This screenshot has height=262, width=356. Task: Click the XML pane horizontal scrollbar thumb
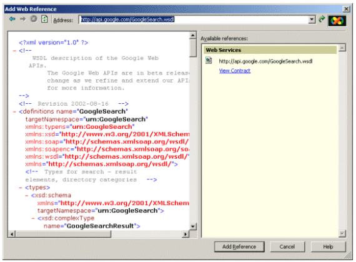[63, 234]
